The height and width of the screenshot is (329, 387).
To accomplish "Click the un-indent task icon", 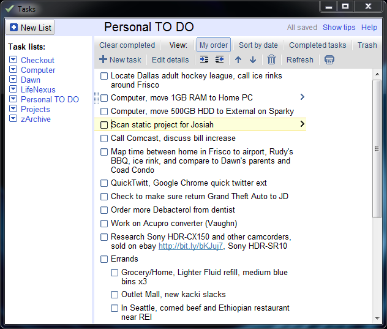I will coord(219,60).
